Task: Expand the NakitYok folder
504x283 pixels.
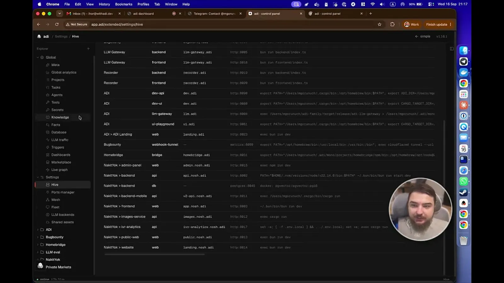Action: pos(38,260)
